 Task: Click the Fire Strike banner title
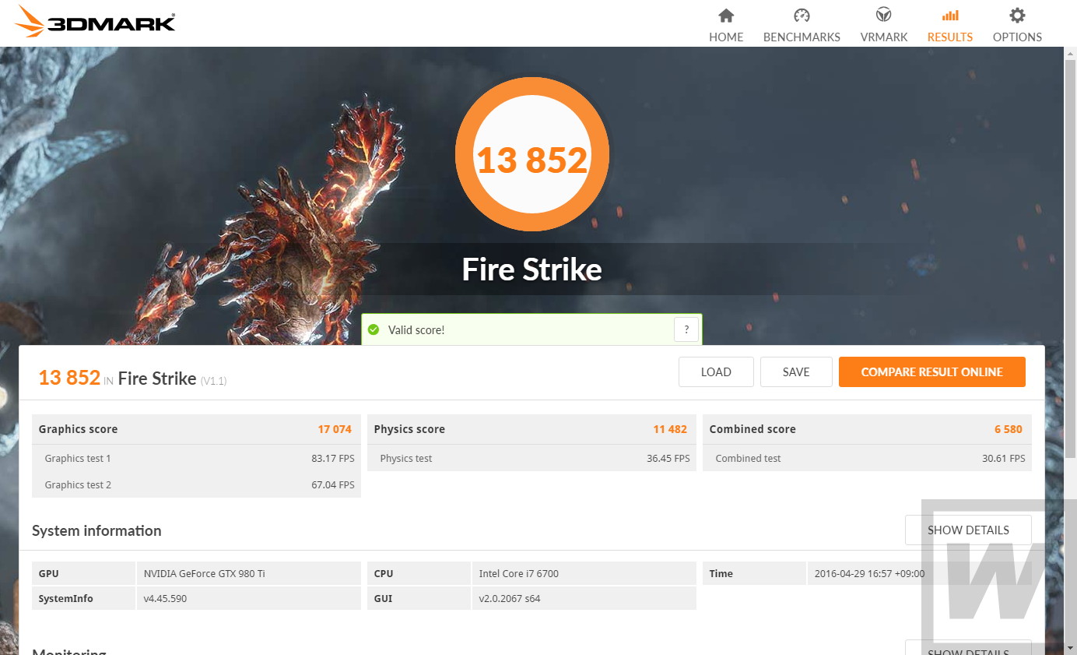click(532, 269)
